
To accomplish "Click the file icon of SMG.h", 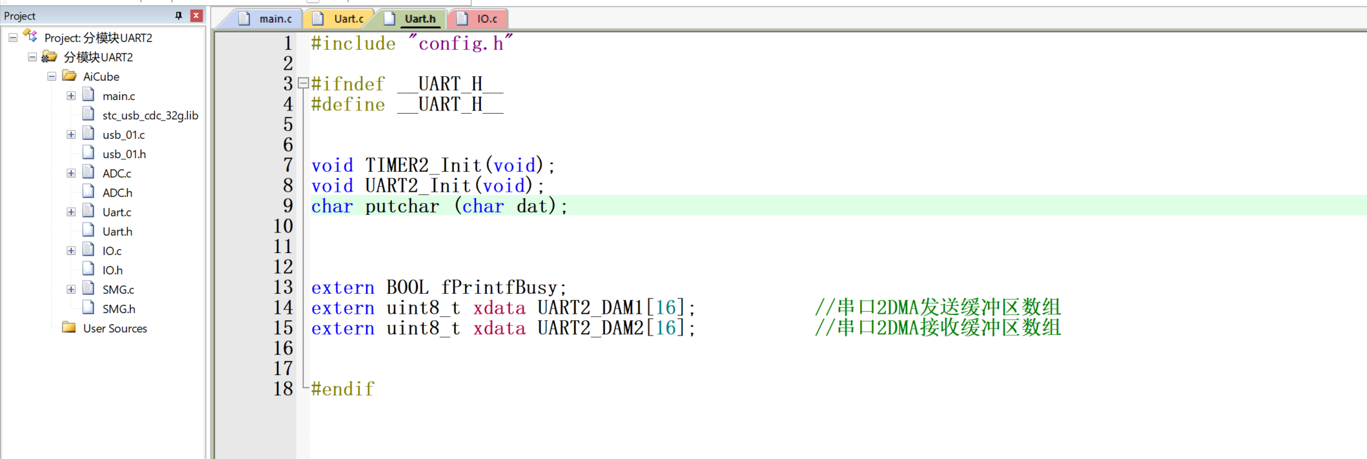I will point(88,308).
